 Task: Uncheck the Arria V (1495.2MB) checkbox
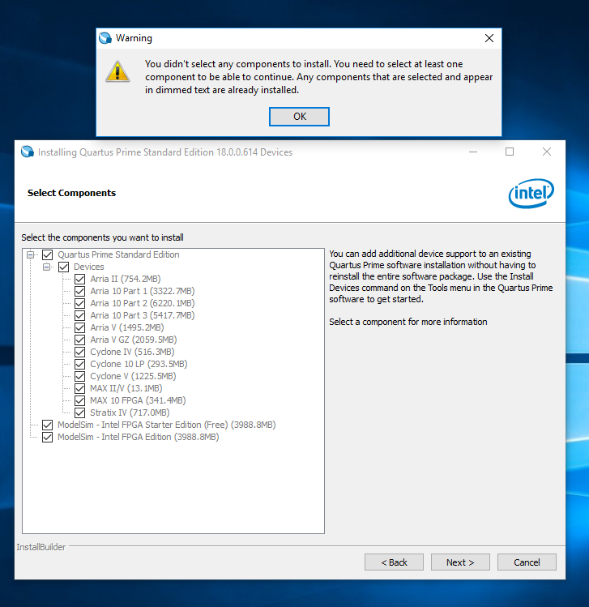point(79,328)
